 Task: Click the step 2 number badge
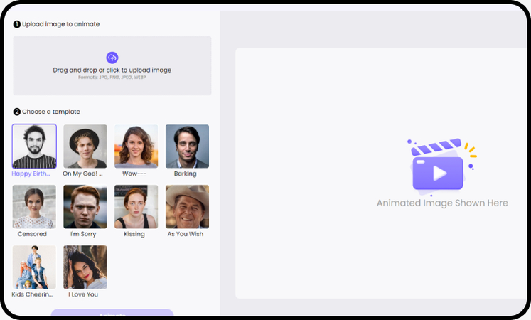(17, 112)
